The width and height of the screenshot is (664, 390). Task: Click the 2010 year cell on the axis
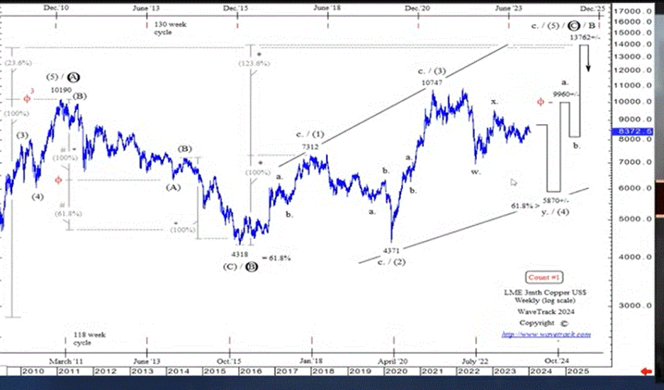point(32,371)
